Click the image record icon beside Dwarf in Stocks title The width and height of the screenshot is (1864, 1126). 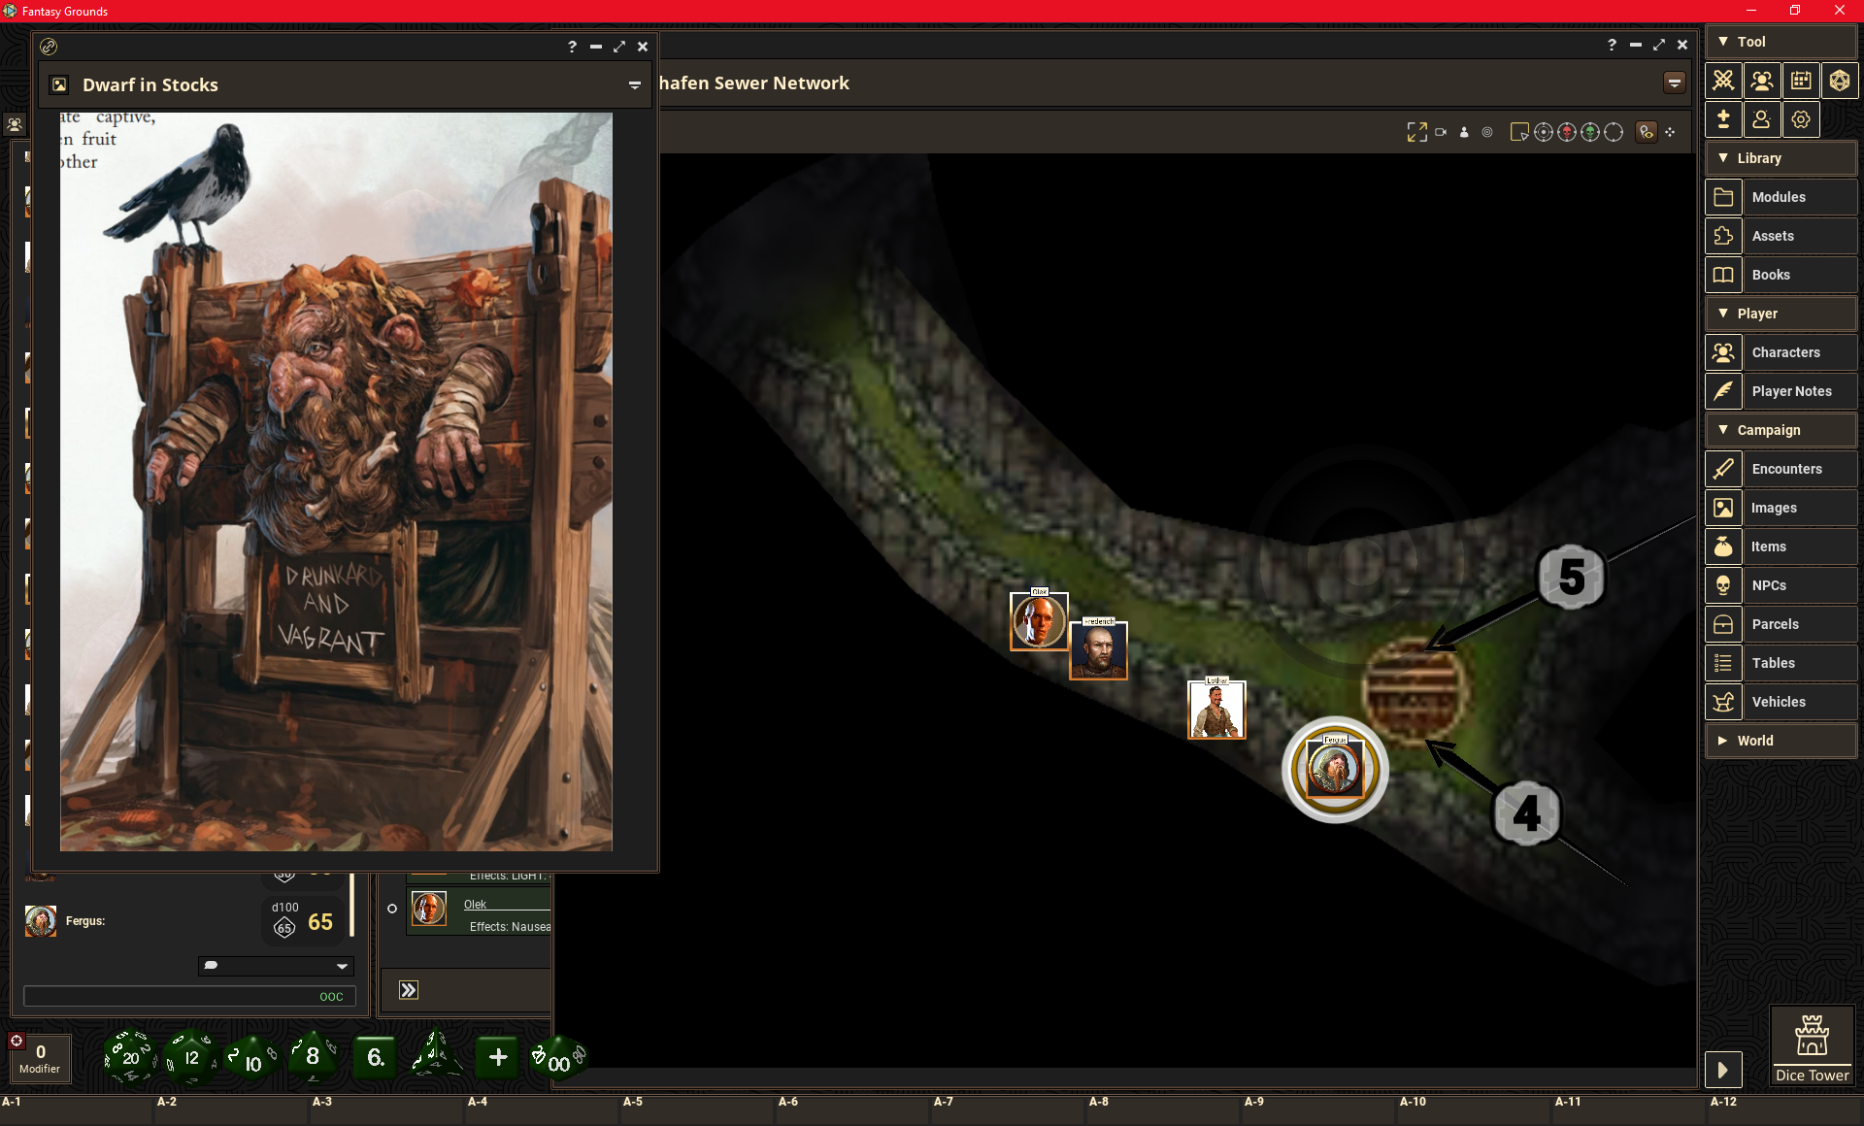(59, 84)
